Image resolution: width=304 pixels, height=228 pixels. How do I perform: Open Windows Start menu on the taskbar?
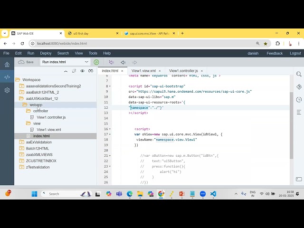point(34,194)
